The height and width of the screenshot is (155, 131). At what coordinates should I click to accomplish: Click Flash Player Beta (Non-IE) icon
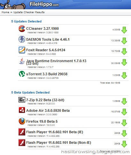pyautogui.click(x=22, y=143)
